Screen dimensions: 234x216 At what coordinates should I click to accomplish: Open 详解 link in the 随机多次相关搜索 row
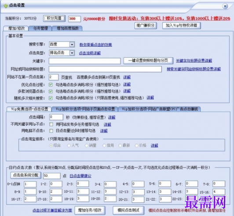(x=150, y=98)
